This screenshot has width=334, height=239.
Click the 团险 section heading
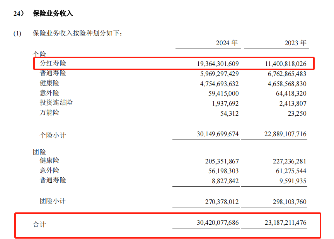click(x=39, y=151)
